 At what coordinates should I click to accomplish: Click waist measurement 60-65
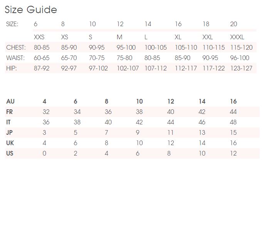click(x=42, y=58)
